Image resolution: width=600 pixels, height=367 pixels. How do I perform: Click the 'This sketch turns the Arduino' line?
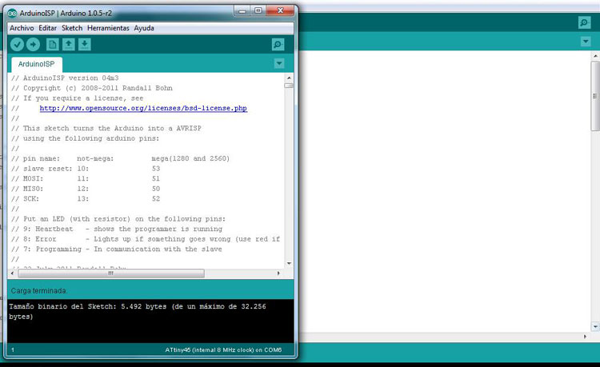[x=106, y=129]
